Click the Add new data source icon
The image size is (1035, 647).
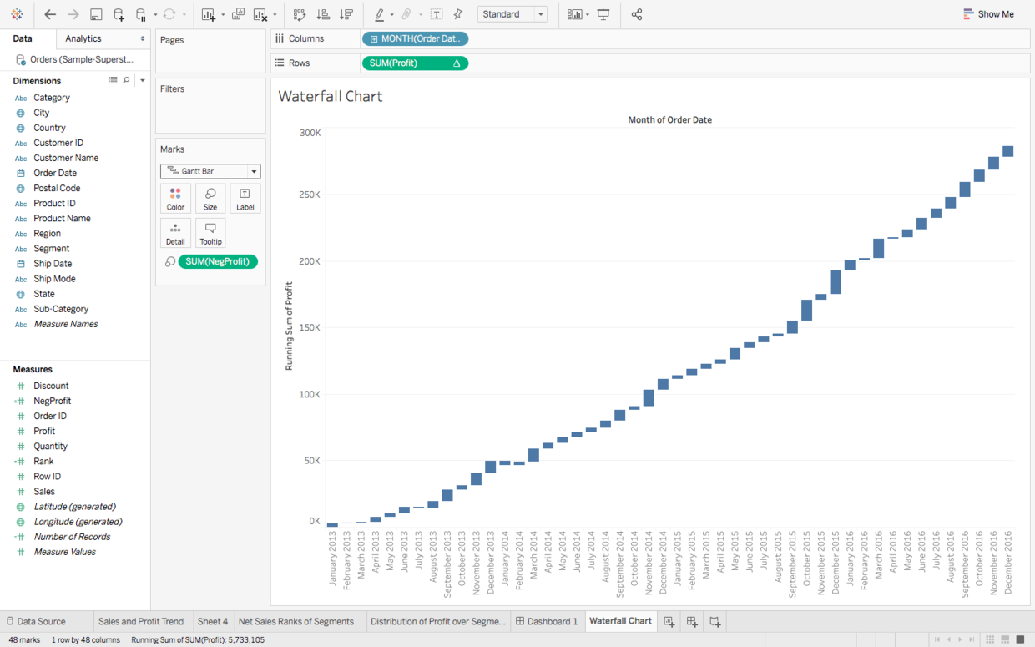119,14
